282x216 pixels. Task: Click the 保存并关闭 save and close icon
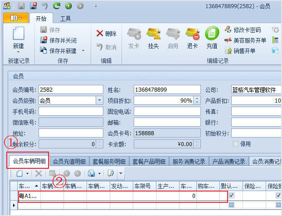click(x=44, y=40)
